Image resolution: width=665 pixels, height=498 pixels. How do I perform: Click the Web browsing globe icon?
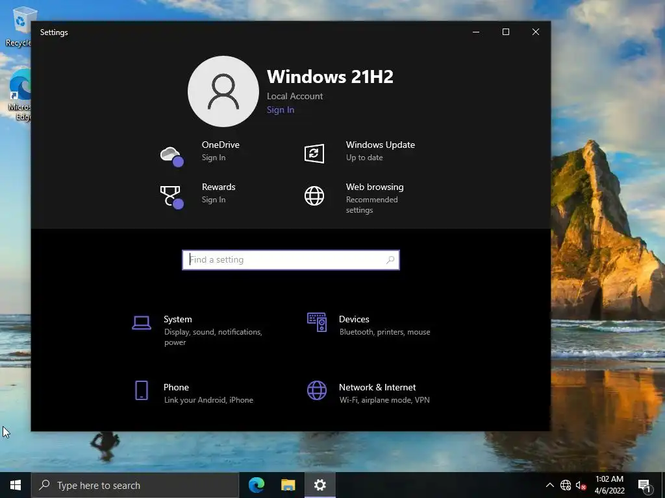tap(314, 196)
